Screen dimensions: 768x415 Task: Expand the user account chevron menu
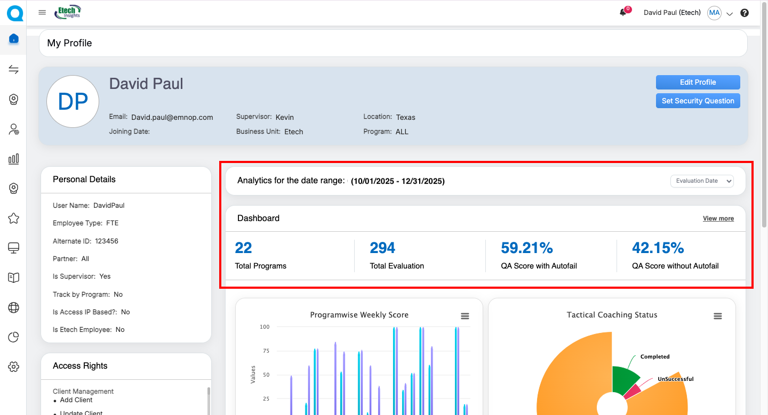click(730, 14)
